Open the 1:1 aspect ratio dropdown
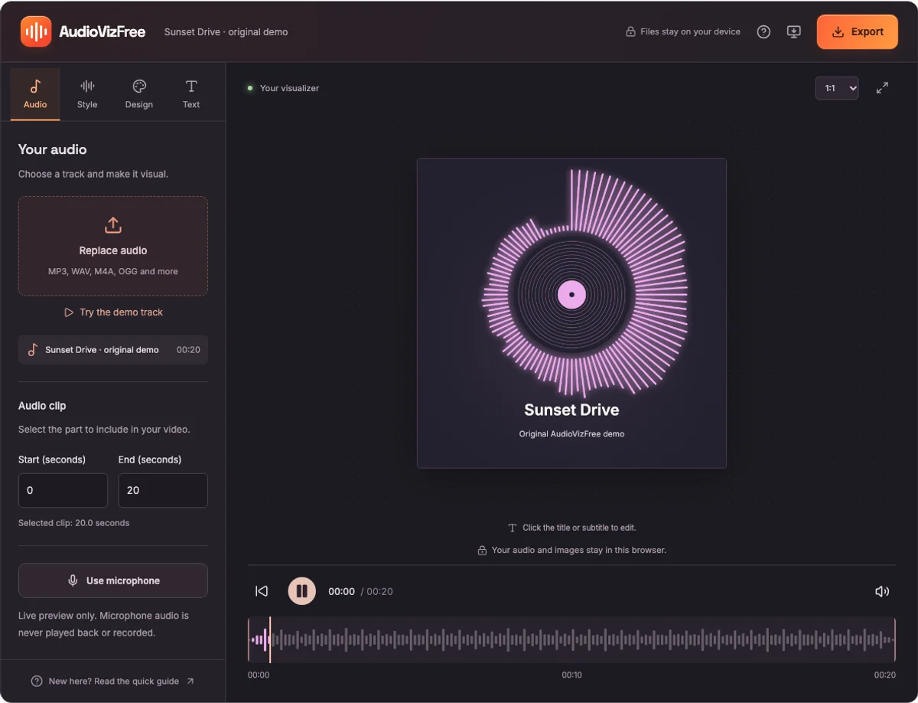 (x=837, y=88)
